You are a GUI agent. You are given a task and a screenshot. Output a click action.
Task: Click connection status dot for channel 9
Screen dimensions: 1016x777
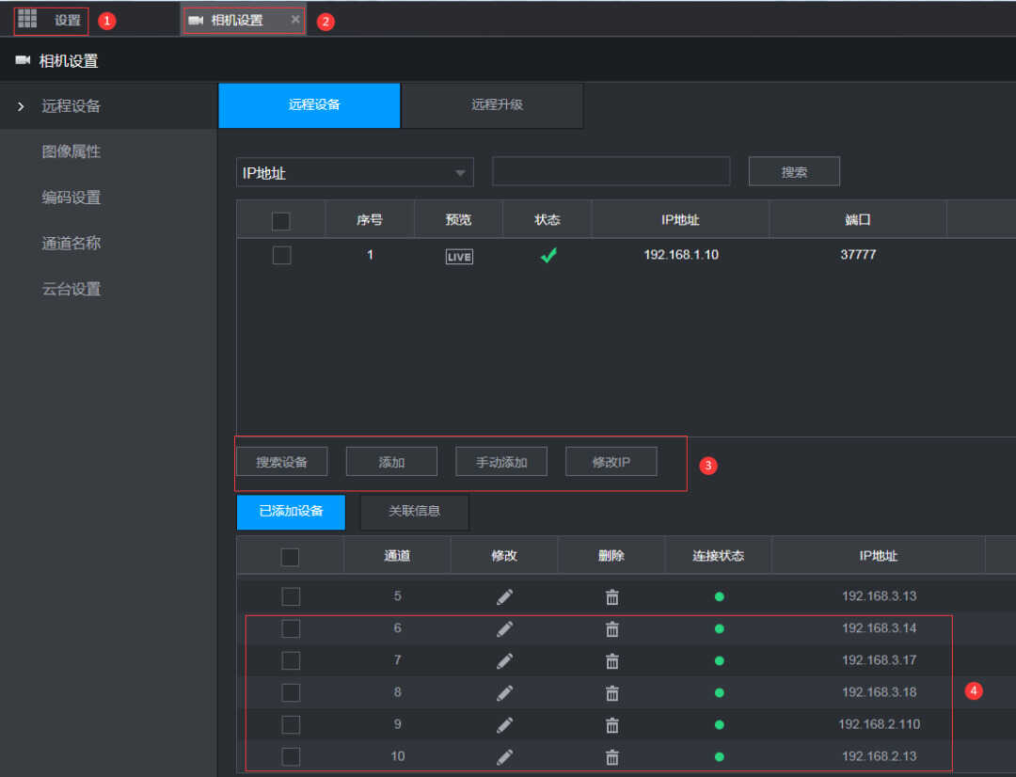click(720, 725)
